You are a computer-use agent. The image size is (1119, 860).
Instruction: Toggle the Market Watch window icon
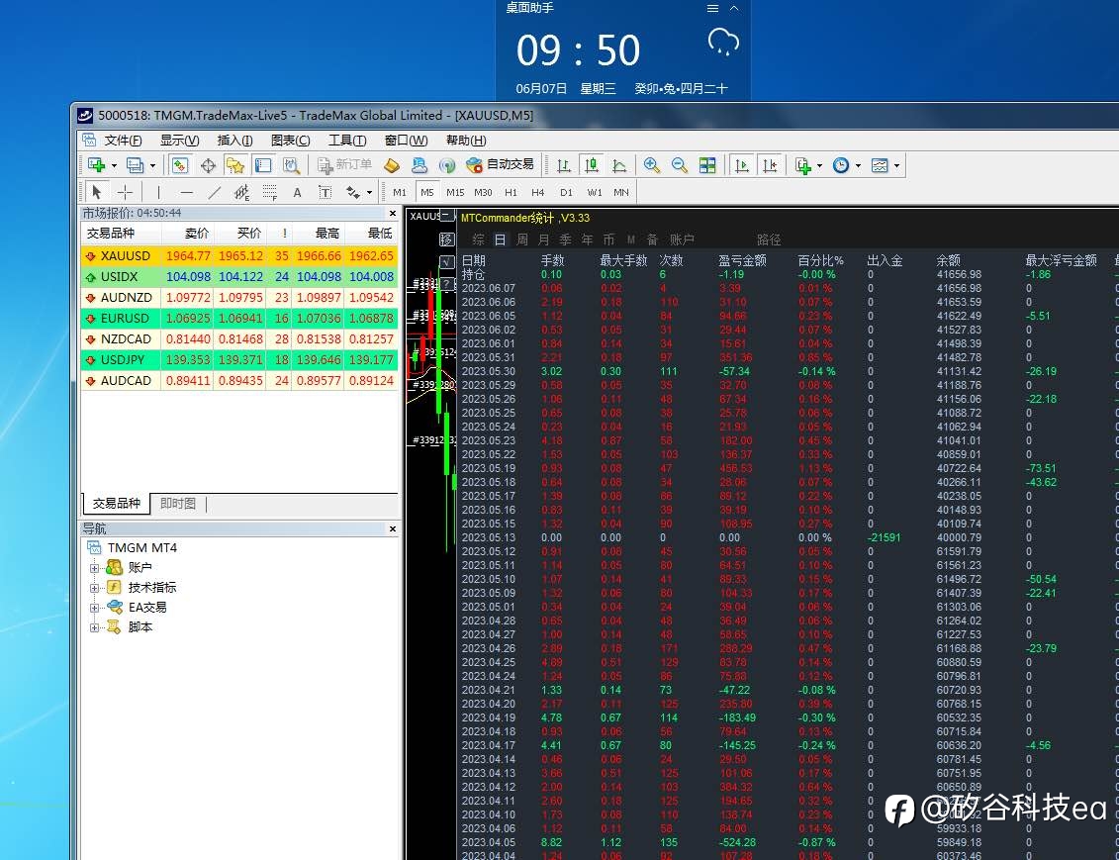[x=180, y=165]
